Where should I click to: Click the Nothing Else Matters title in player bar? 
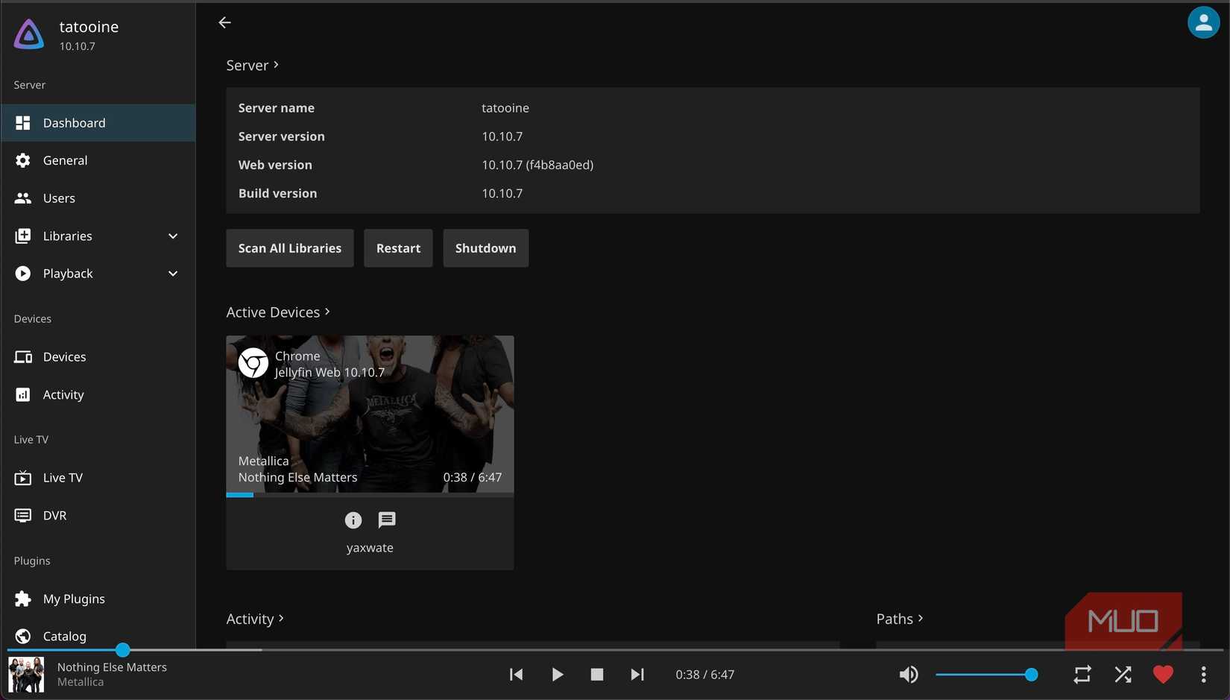click(112, 667)
